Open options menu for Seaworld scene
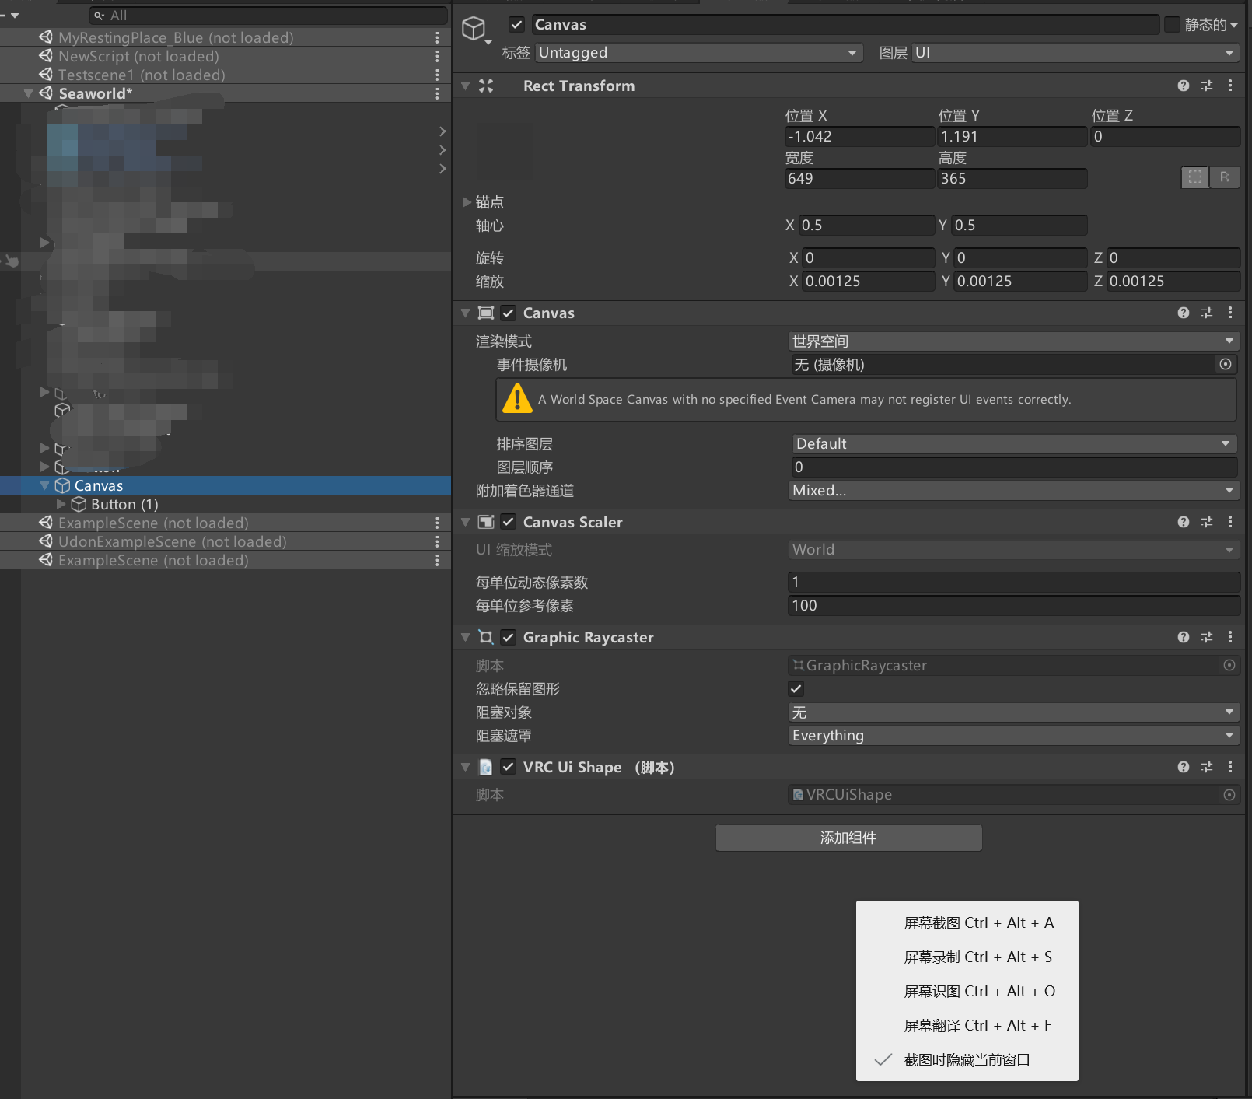The image size is (1252, 1099). 437,93
